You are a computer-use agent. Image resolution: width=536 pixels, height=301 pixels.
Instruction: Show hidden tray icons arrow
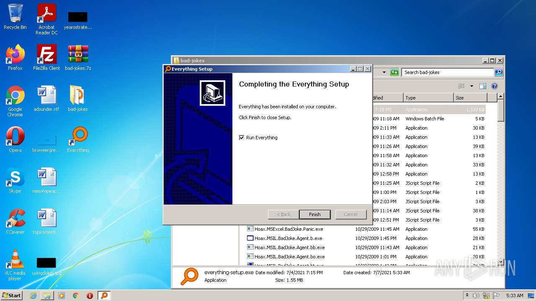(x=467, y=296)
